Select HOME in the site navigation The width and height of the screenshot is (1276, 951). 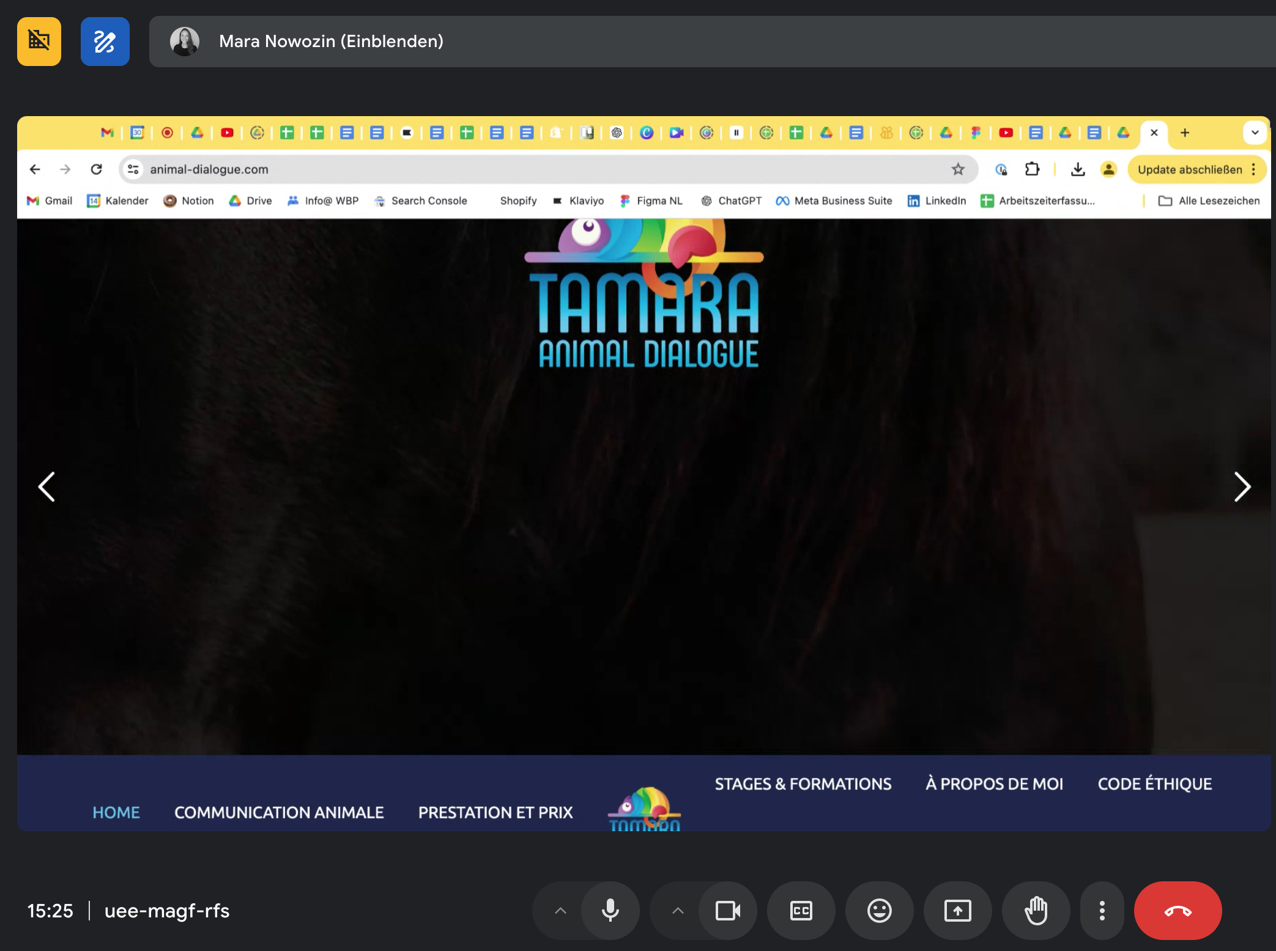coord(116,812)
